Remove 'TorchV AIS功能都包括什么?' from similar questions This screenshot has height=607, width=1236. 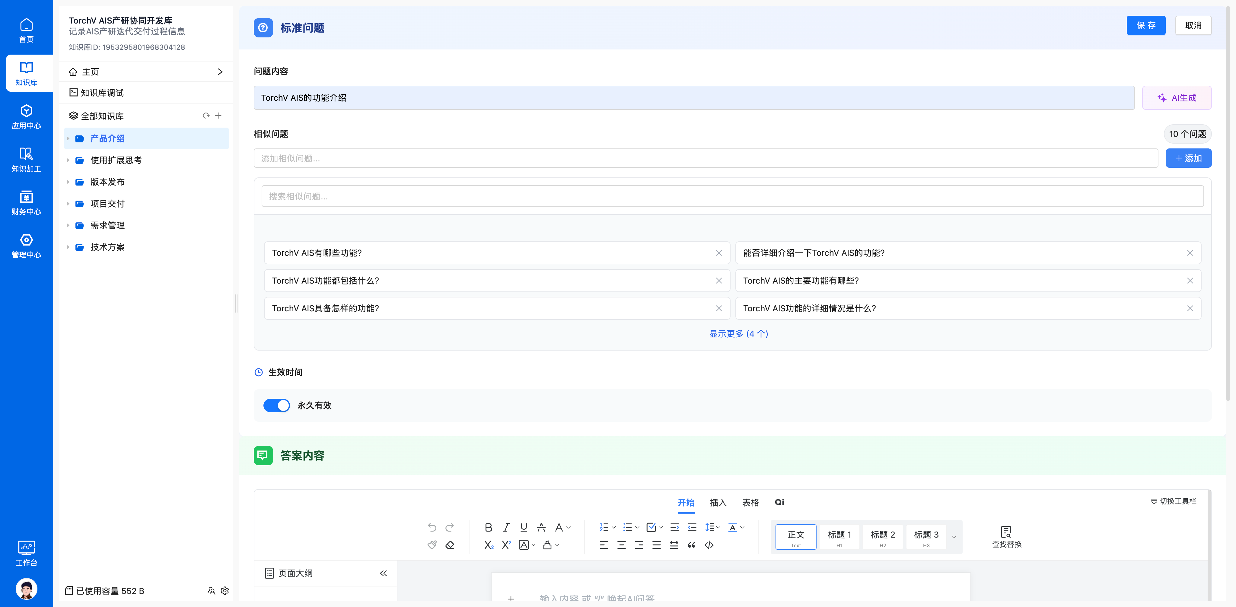coord(718,281)
